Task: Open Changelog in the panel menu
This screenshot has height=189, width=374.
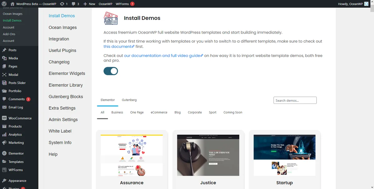Action: pos(59,62)
